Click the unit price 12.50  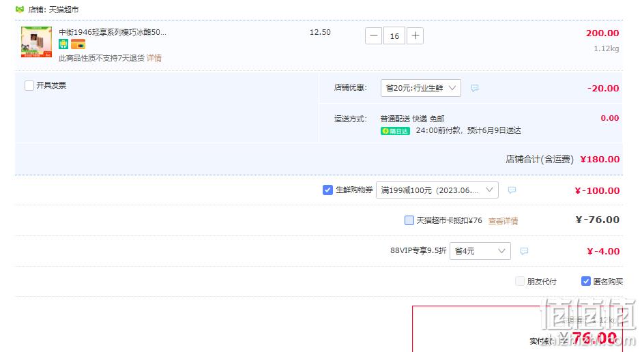[320, 32]
